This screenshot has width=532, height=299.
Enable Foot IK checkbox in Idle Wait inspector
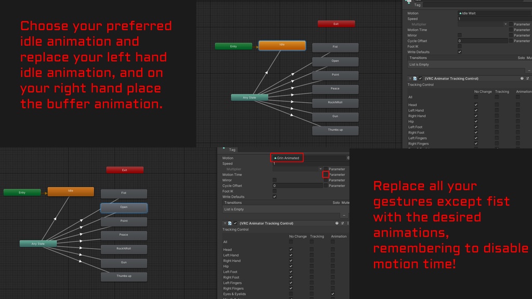pos(460,46)
